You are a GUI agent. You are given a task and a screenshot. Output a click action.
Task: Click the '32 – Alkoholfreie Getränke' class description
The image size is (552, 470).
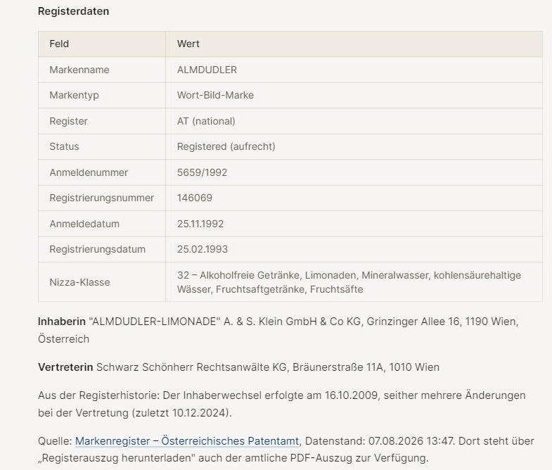[349, 282]
